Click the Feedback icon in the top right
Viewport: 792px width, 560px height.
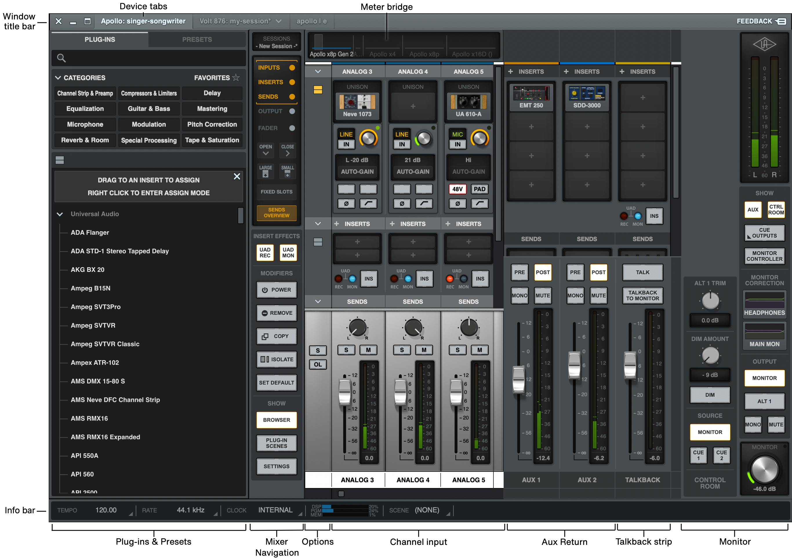click(781, 21)
